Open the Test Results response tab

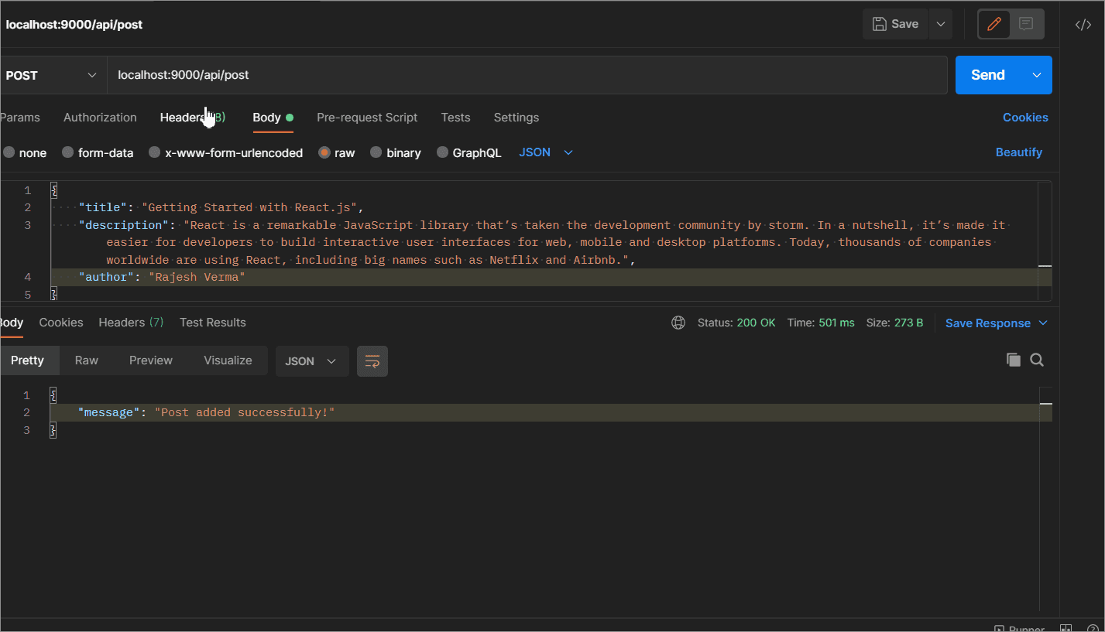[212, 323]
